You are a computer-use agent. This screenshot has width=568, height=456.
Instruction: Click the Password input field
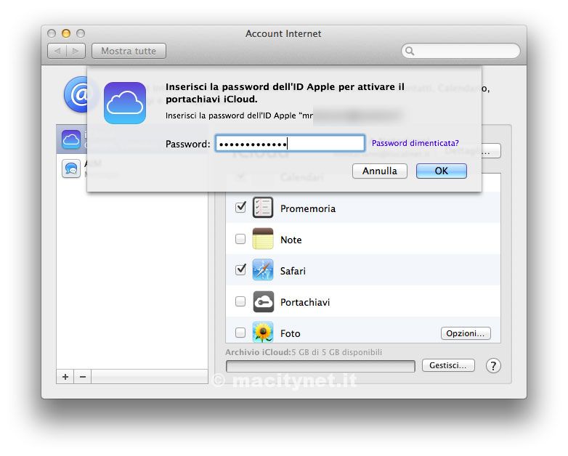point(290,144)
